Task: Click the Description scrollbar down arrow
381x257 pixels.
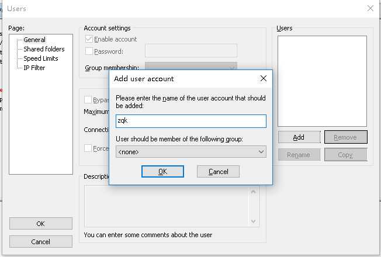Action: 254,221
